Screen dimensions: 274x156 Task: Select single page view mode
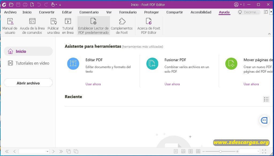(x=176, y=151)
